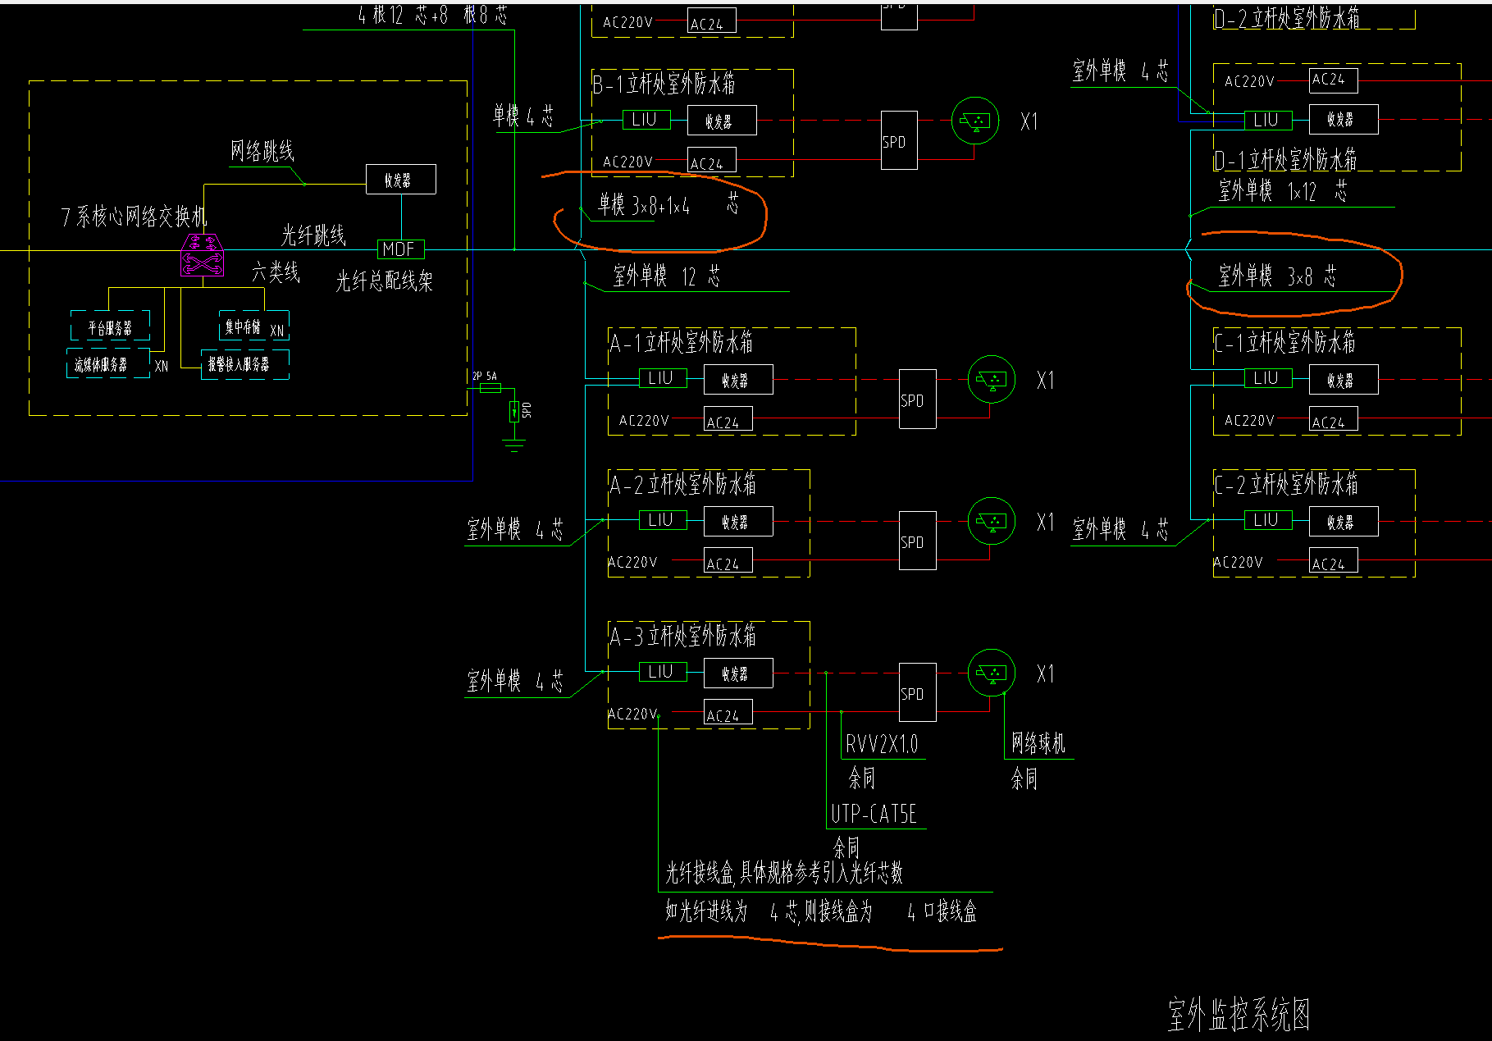Select the camera symbol in the A-2 row
The image size is (1492, 1041).
992,521
